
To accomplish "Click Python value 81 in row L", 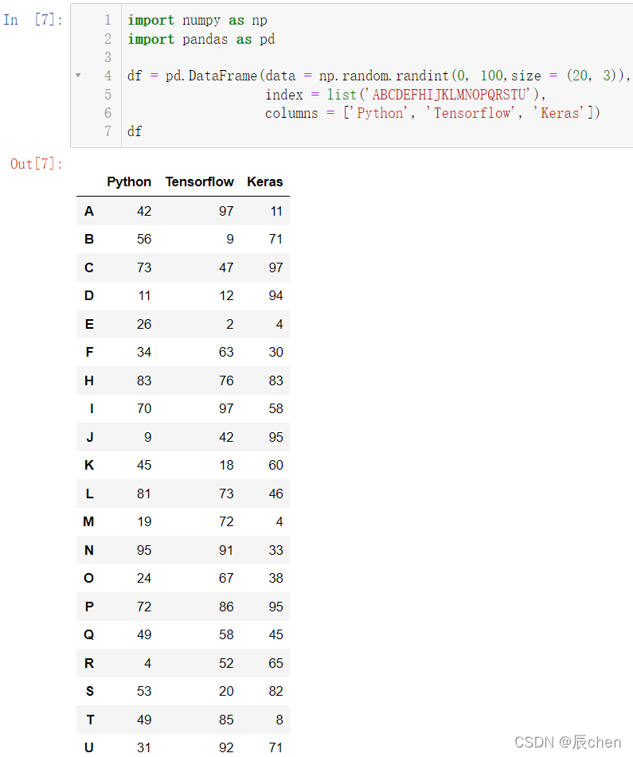I will (143, 494).
